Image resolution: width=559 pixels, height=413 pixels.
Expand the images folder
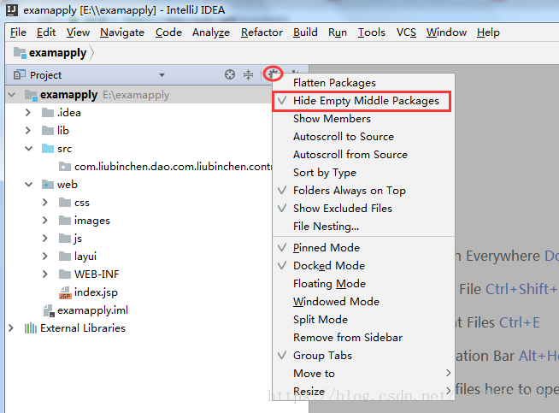tap(45, 221)
